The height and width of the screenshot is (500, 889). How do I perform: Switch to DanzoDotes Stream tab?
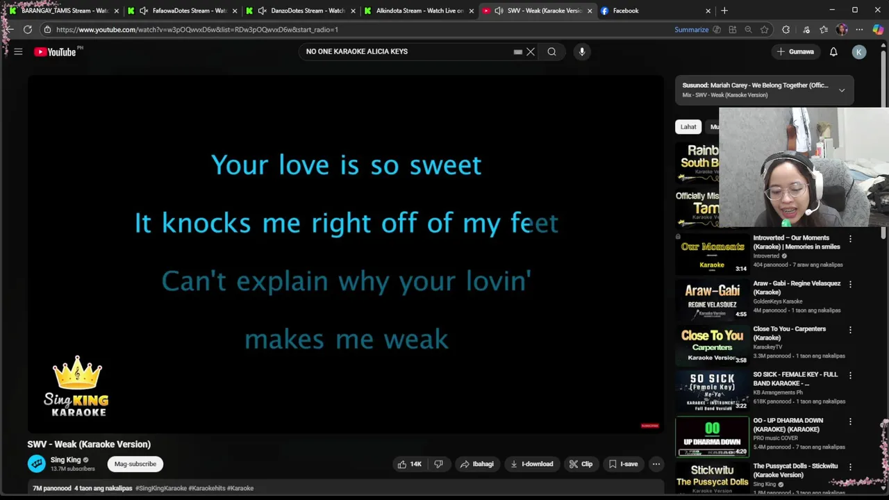(301, 10)
